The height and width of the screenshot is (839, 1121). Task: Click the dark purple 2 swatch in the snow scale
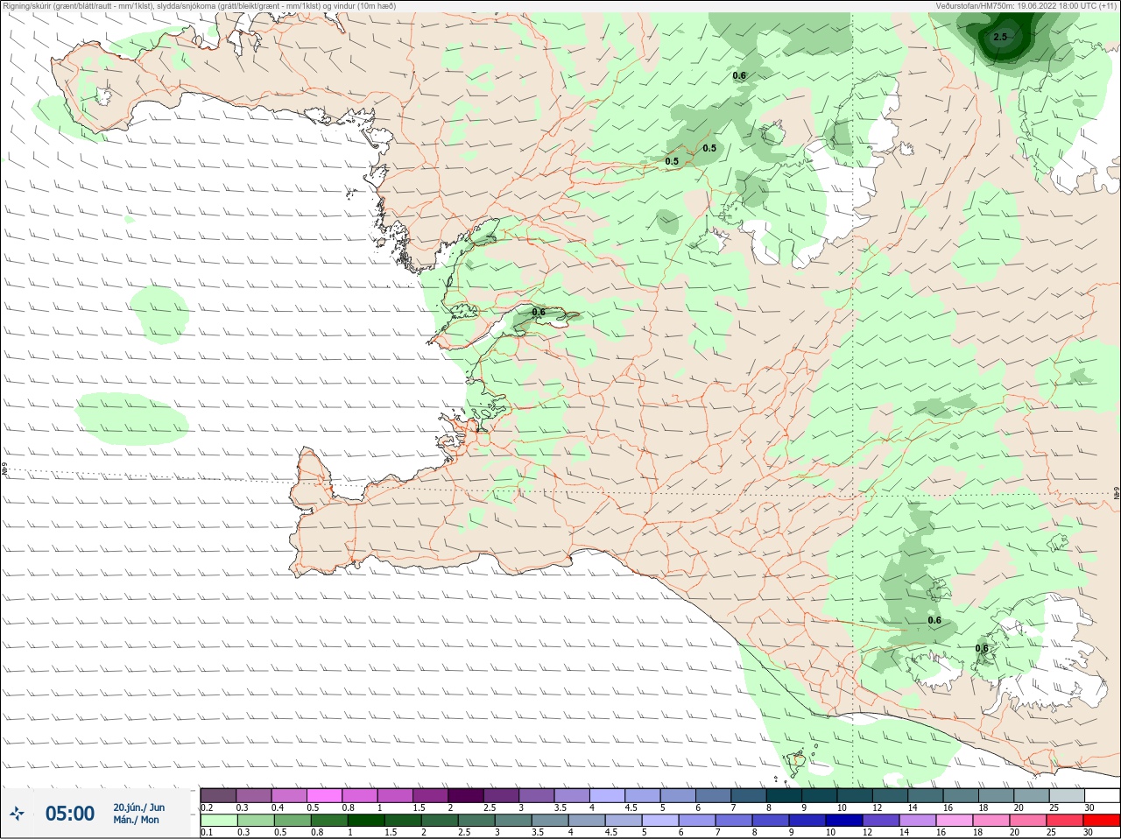466,795
